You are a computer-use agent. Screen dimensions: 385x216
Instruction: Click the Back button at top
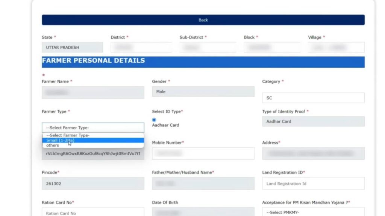pos(203,20)
